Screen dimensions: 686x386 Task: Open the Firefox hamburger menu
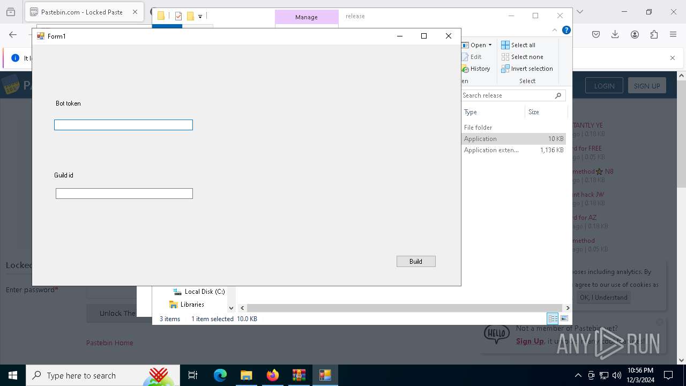point(673,34)
